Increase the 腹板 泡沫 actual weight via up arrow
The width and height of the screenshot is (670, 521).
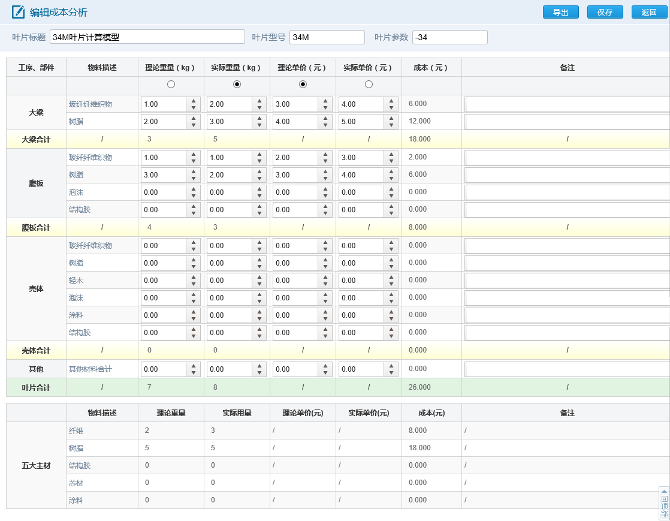click(x=259, y=189)
